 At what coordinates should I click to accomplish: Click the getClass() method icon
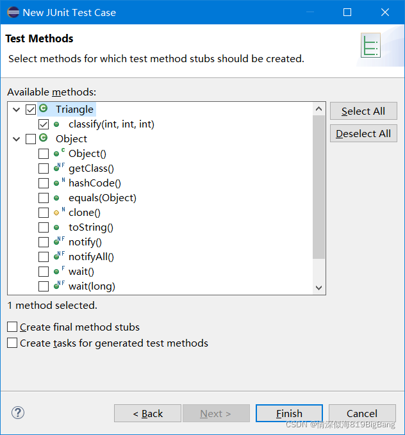59,168
